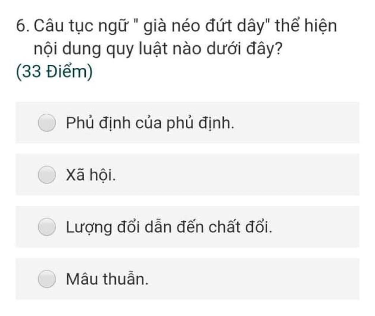
Task: Click the empty gray area of the Phủ định row
Action: pyautogui.click(x=297, y=123)
